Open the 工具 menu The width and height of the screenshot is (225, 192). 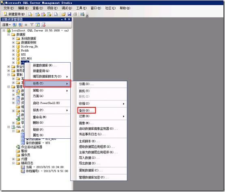[81, 8]
